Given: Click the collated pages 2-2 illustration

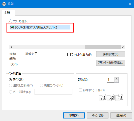Looking at the screenshot, I should point(111,98).
